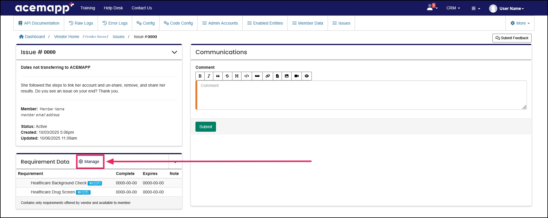Open Manage for Requirement Data

pos(89,162)
